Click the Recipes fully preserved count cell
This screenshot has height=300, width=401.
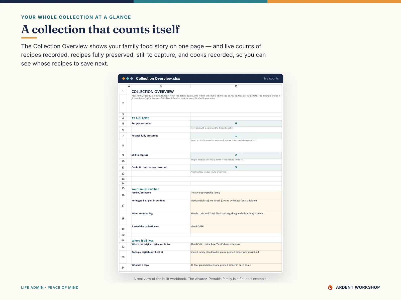[x=236, y=136]
